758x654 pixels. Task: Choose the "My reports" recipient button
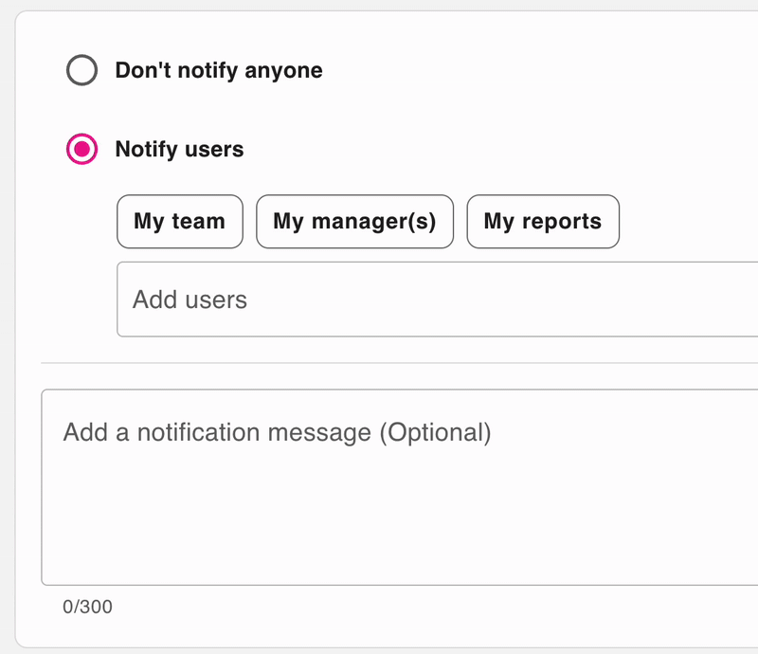tap(543, 222)
